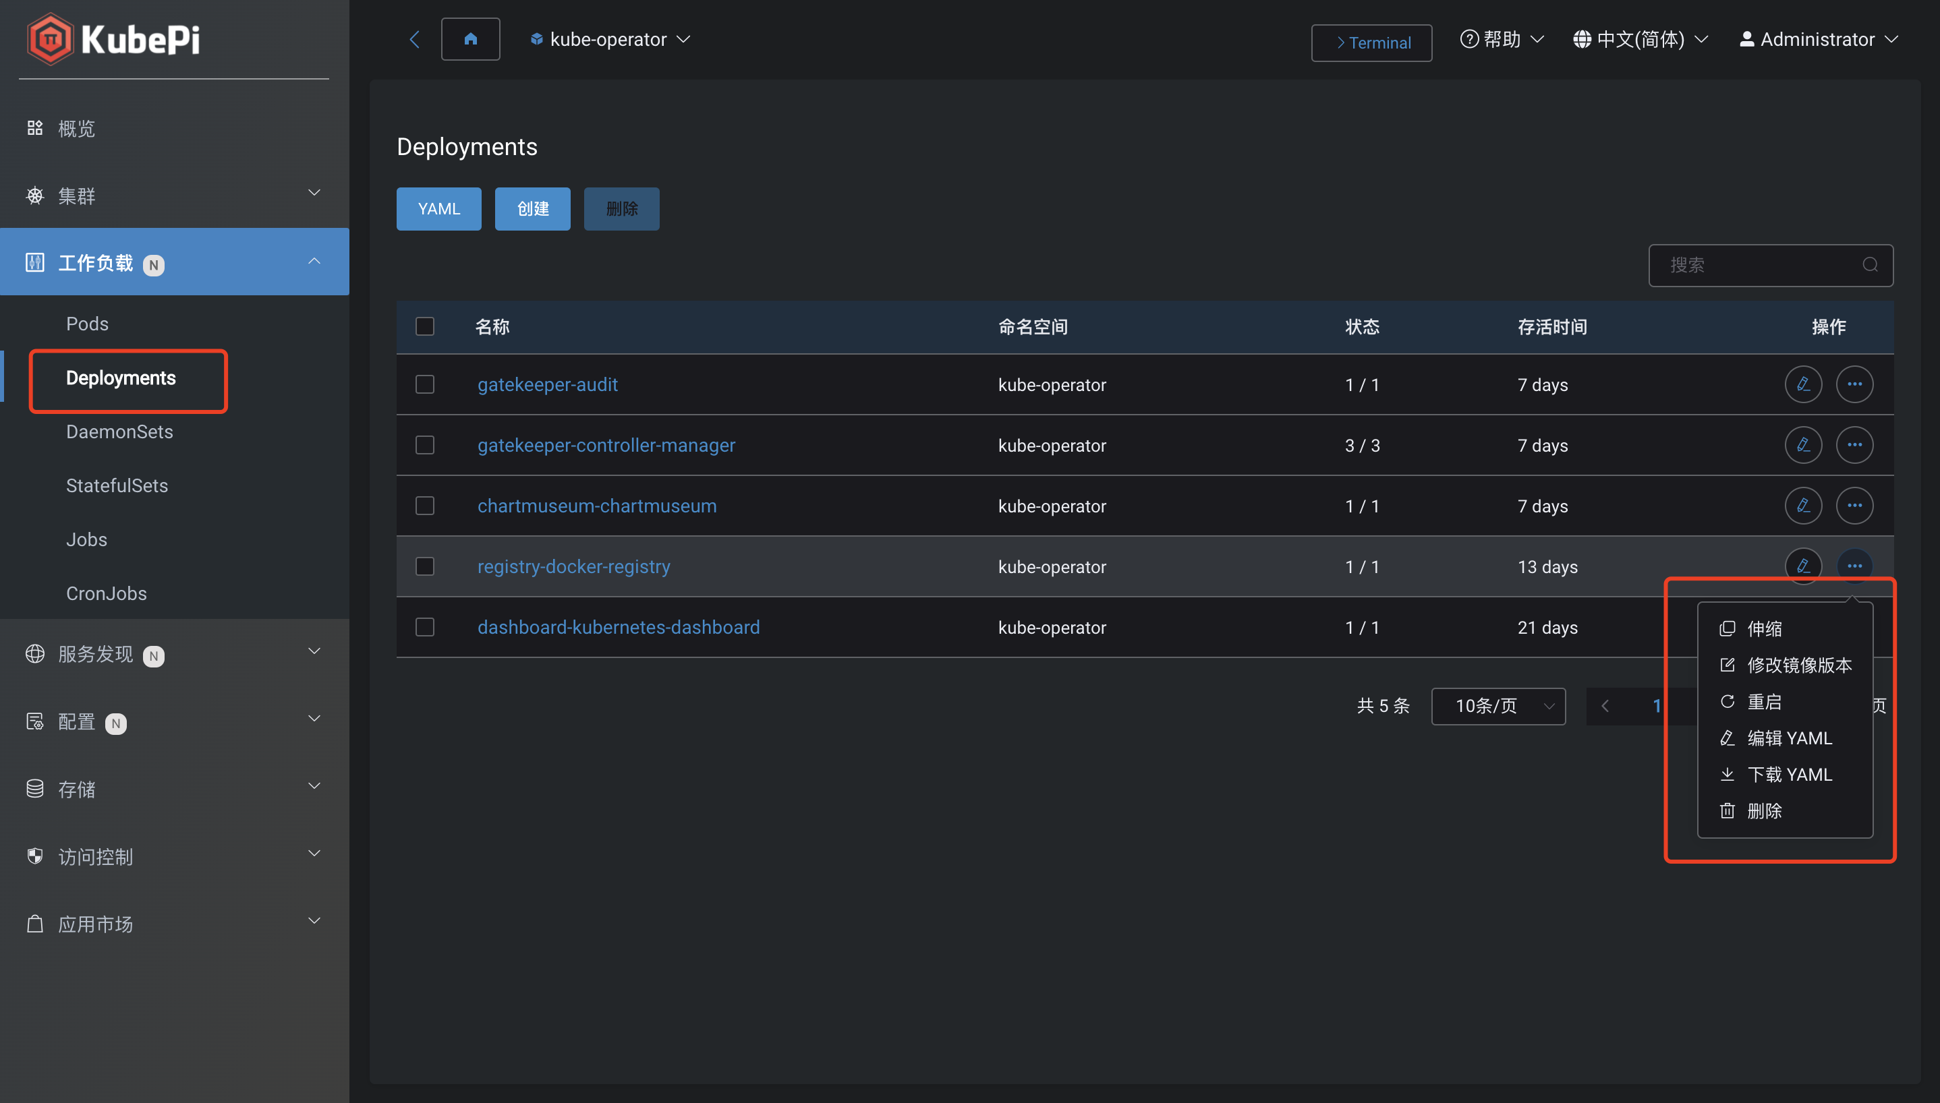Viewport: 1940px width, 1103px height.
Task: Open more actions for chartmuseum-chartmuseum
Action: pyautogui.click(x=1854, y=505)
